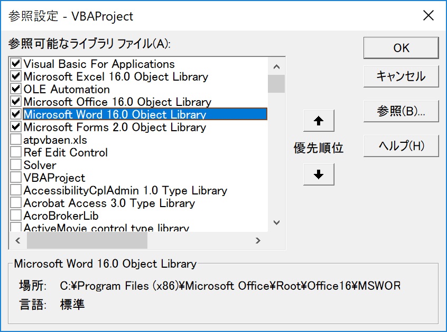Viewport: 447px width, 332px height.
Task: Move Microsoft Word library up in priority
Action: click(319, 121)
